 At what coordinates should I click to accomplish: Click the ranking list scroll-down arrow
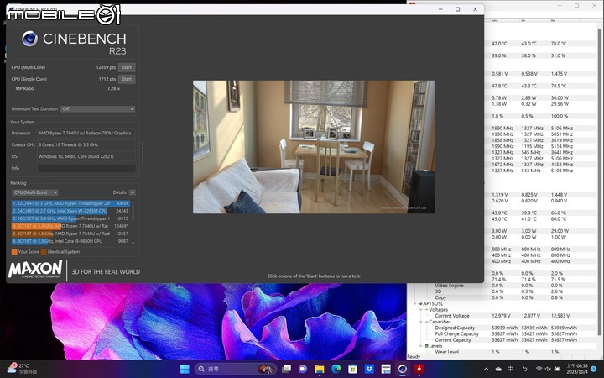click(x=133, y=243)
